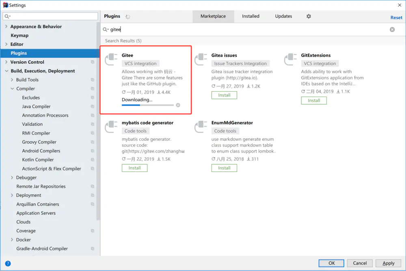Click project-level icon beside Version Control

[93, 62]
